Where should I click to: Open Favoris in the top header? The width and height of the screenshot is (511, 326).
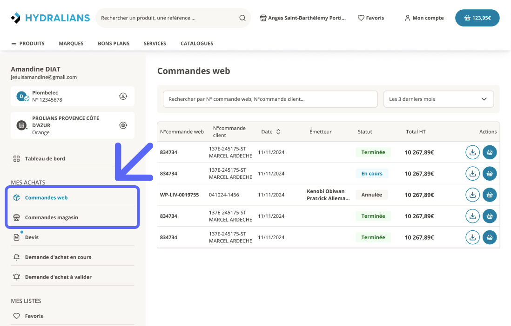pos(371,18)
